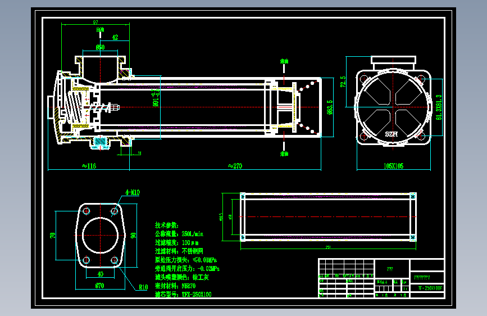Select the 40 dimension under the flange

tap(101, 274)
